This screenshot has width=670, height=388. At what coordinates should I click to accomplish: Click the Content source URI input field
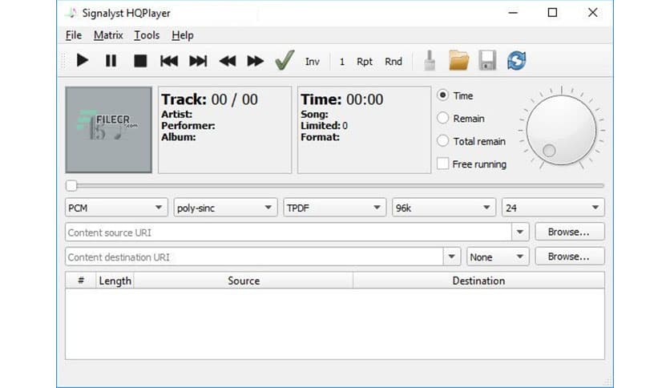[x=289, y=232]
